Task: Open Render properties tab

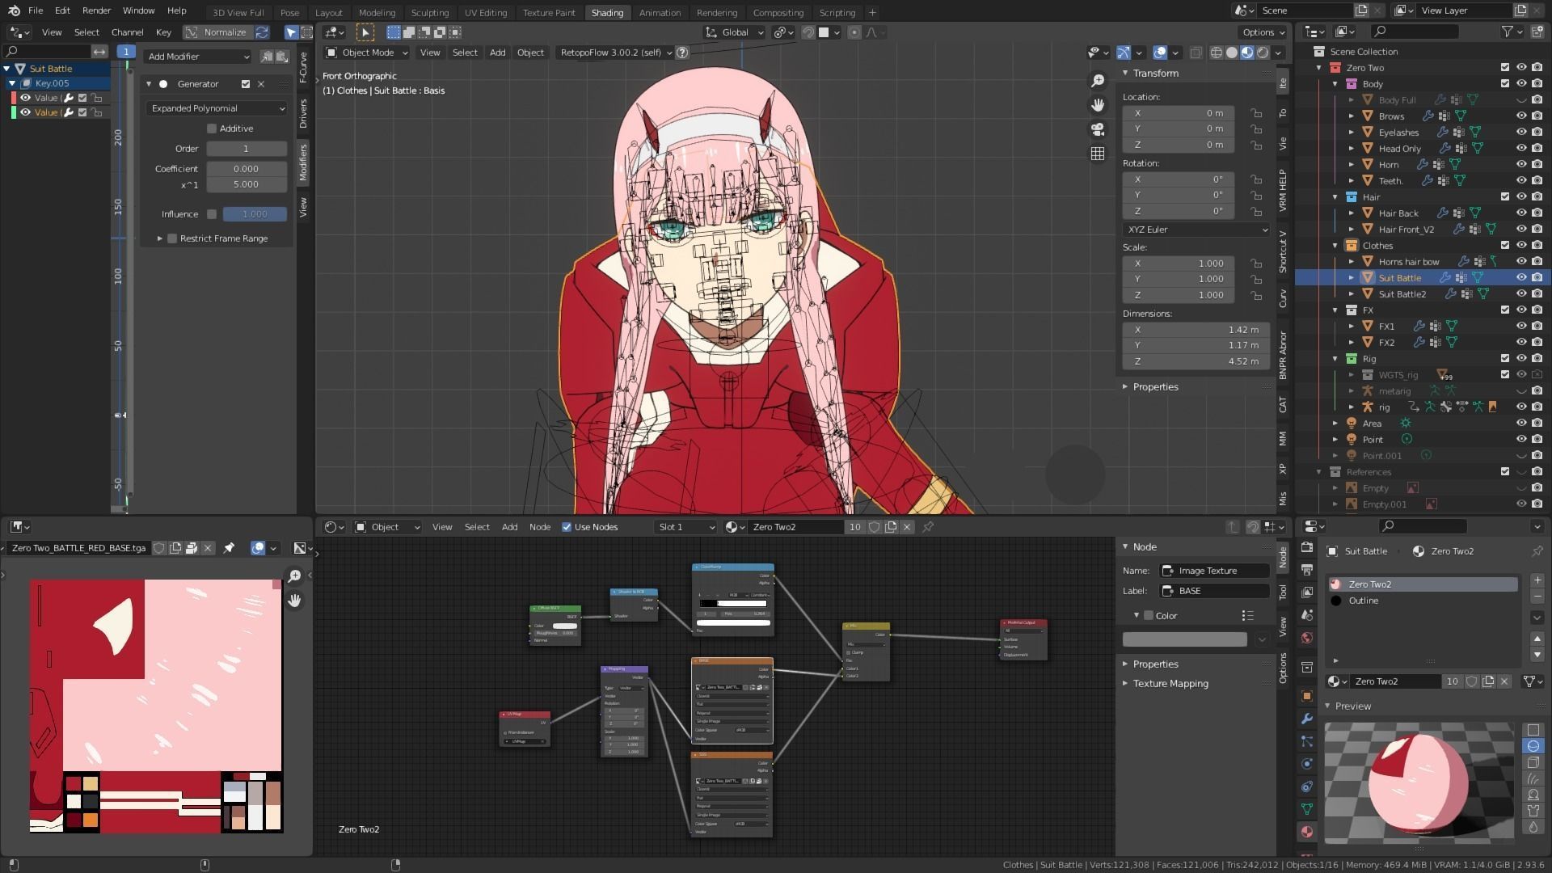Action: [x=1307, y=547]
